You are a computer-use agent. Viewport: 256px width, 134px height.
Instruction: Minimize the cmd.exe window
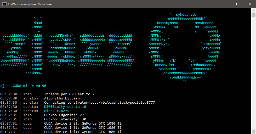(226, 4)
